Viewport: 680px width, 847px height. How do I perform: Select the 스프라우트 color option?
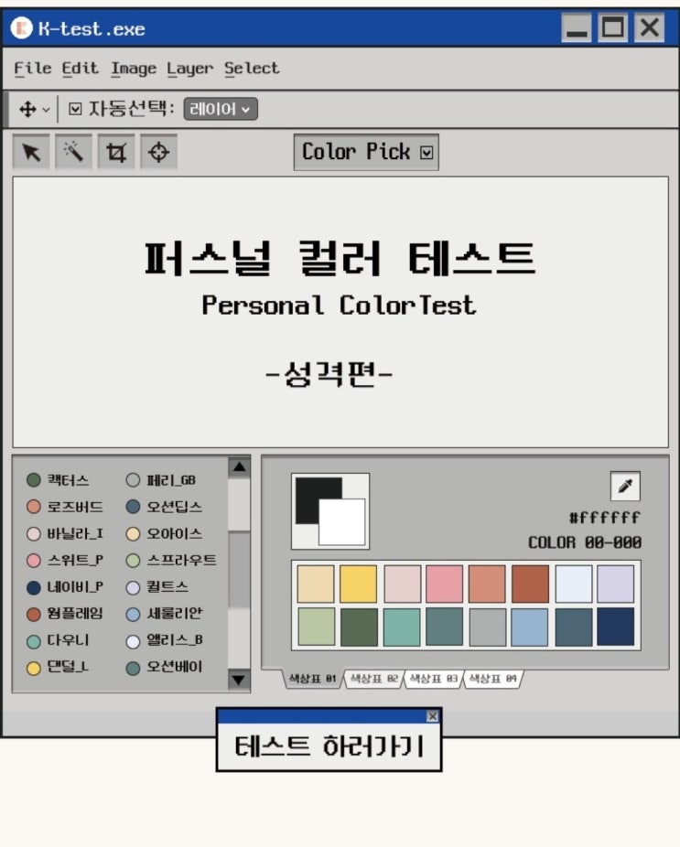171,560
